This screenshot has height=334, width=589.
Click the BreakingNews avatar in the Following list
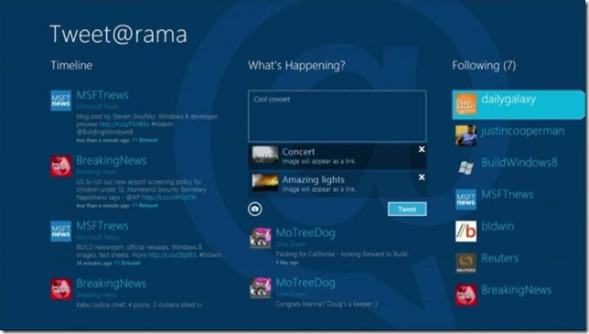(x=466, y=295)
